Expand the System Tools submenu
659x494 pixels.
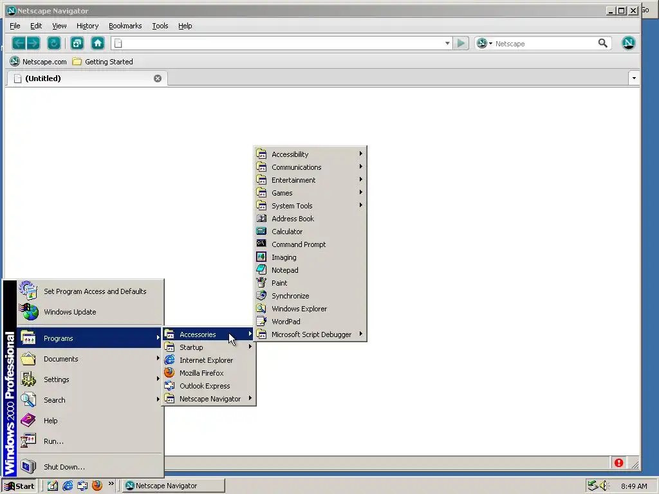click(x=310, y=206)
